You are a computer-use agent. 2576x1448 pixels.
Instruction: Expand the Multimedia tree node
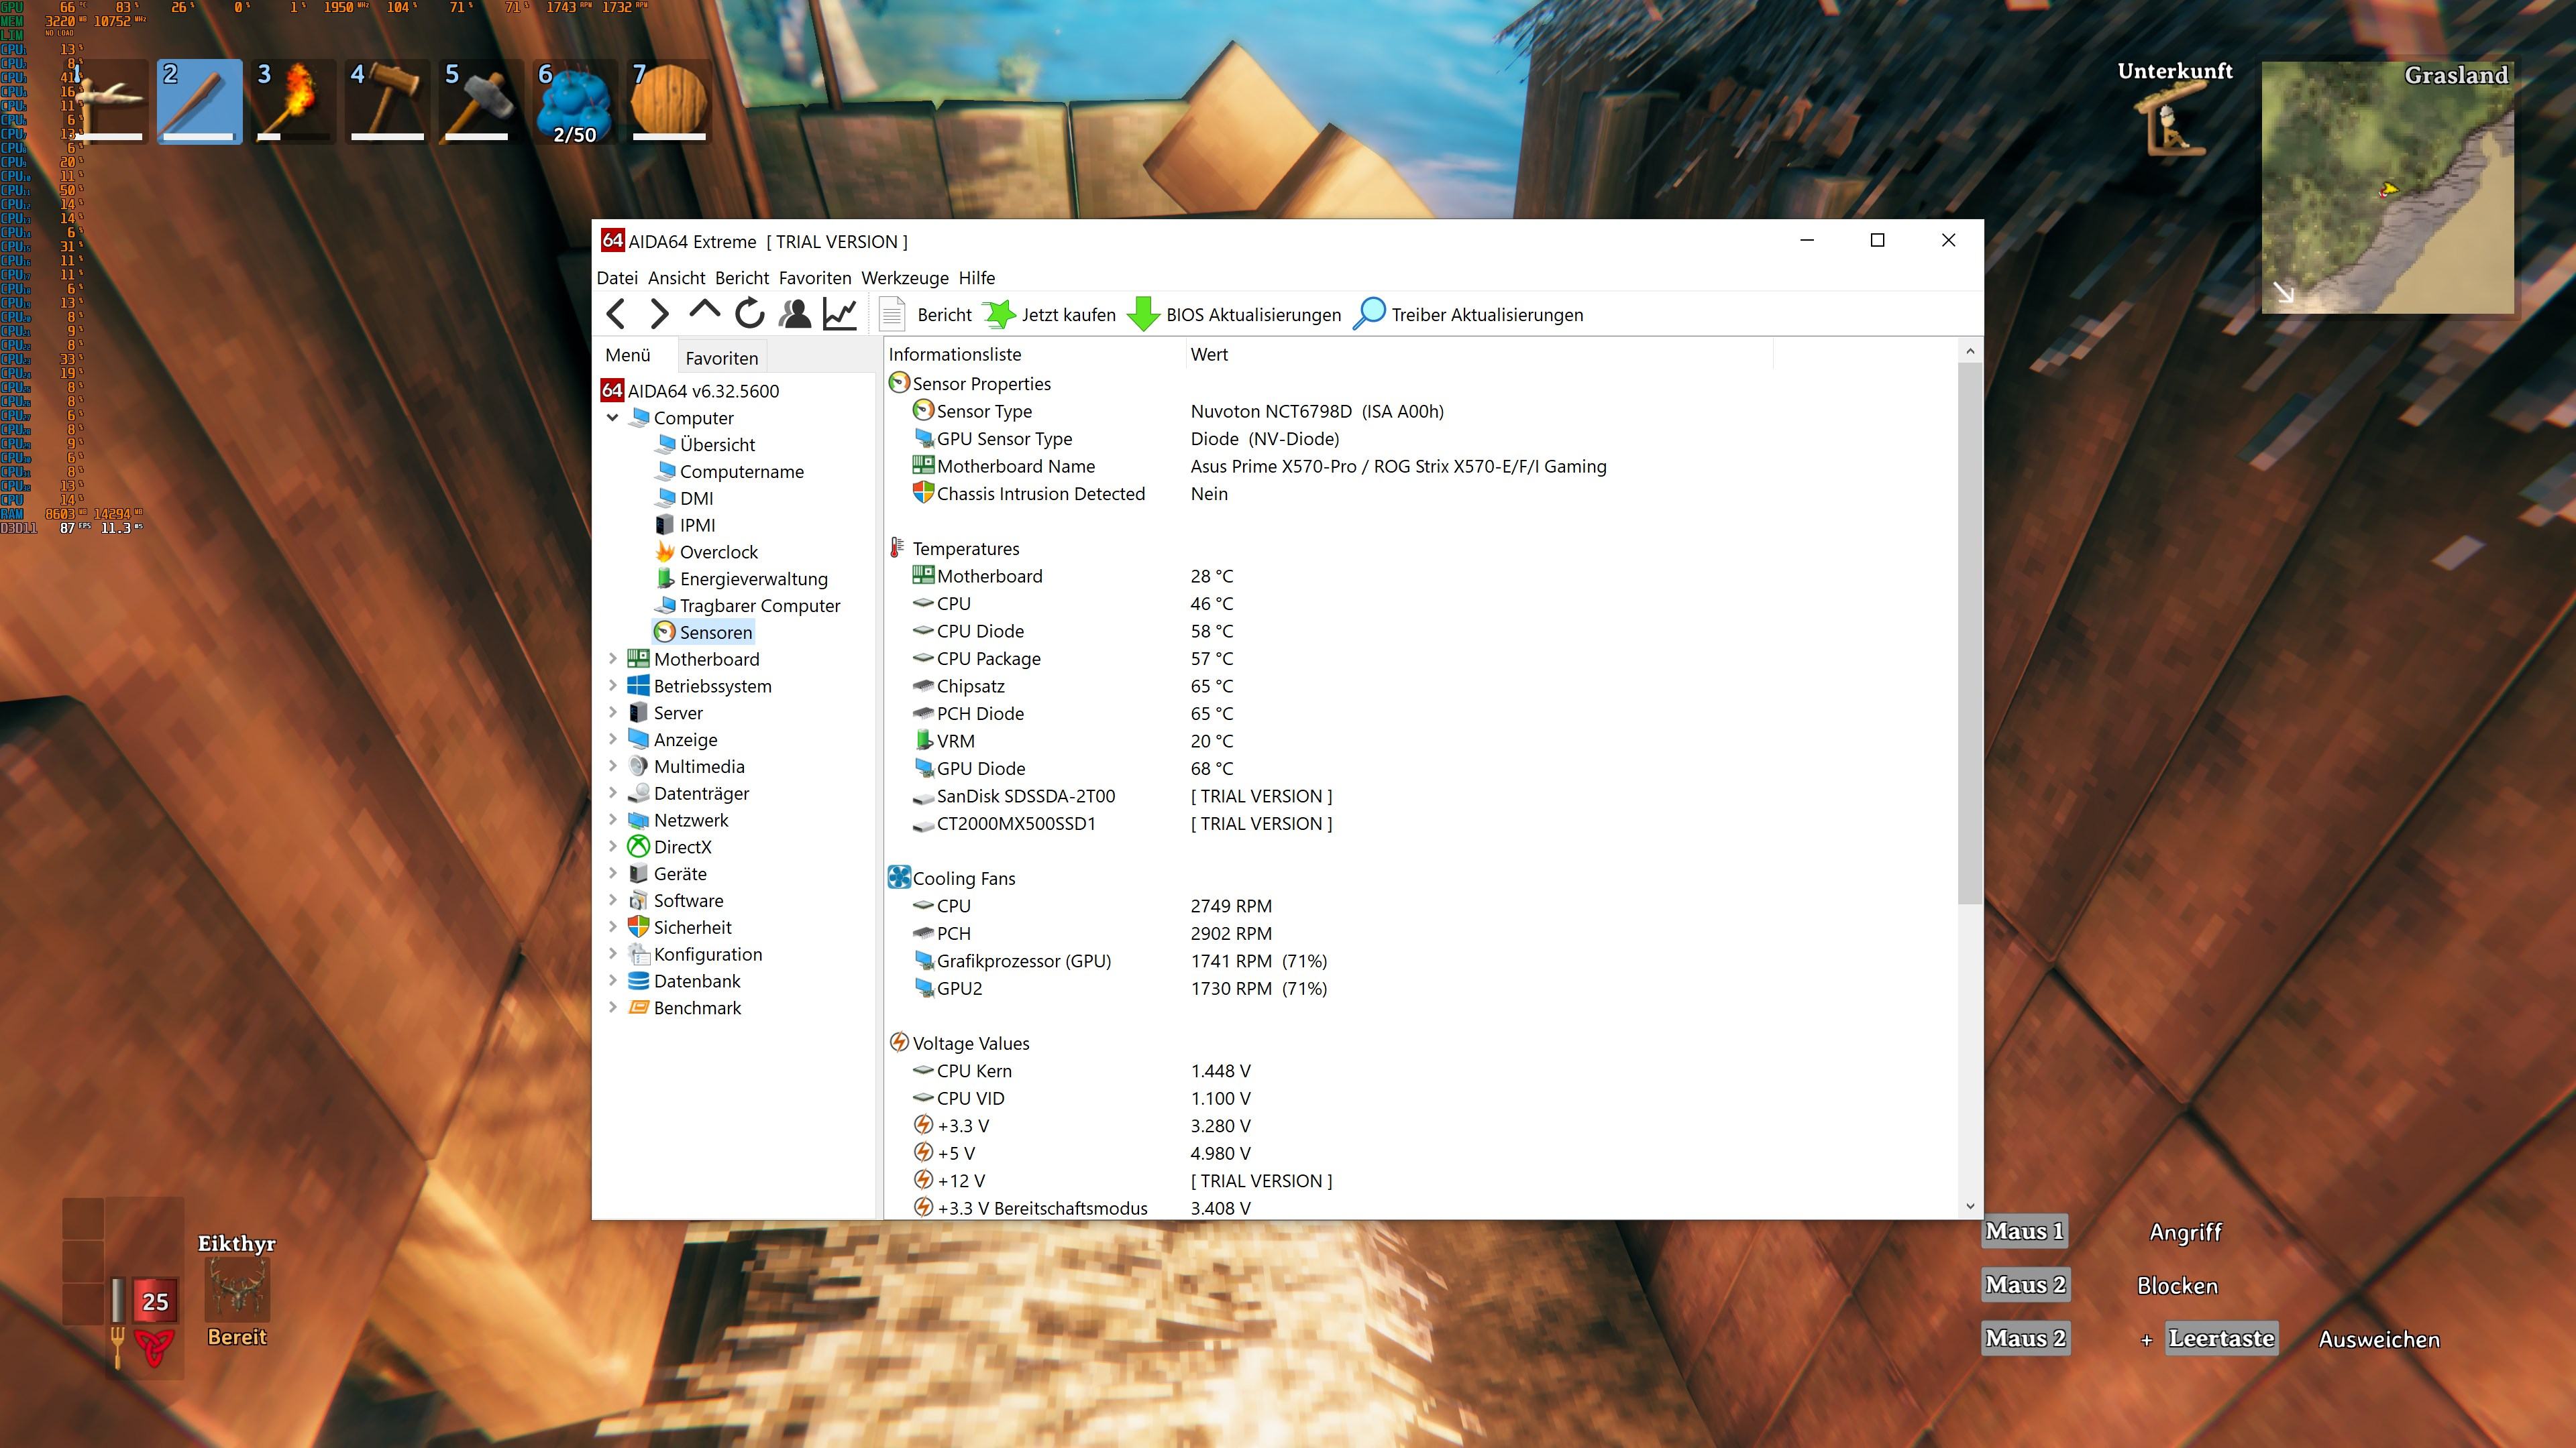pyautogui.click(x=613, y=766)
